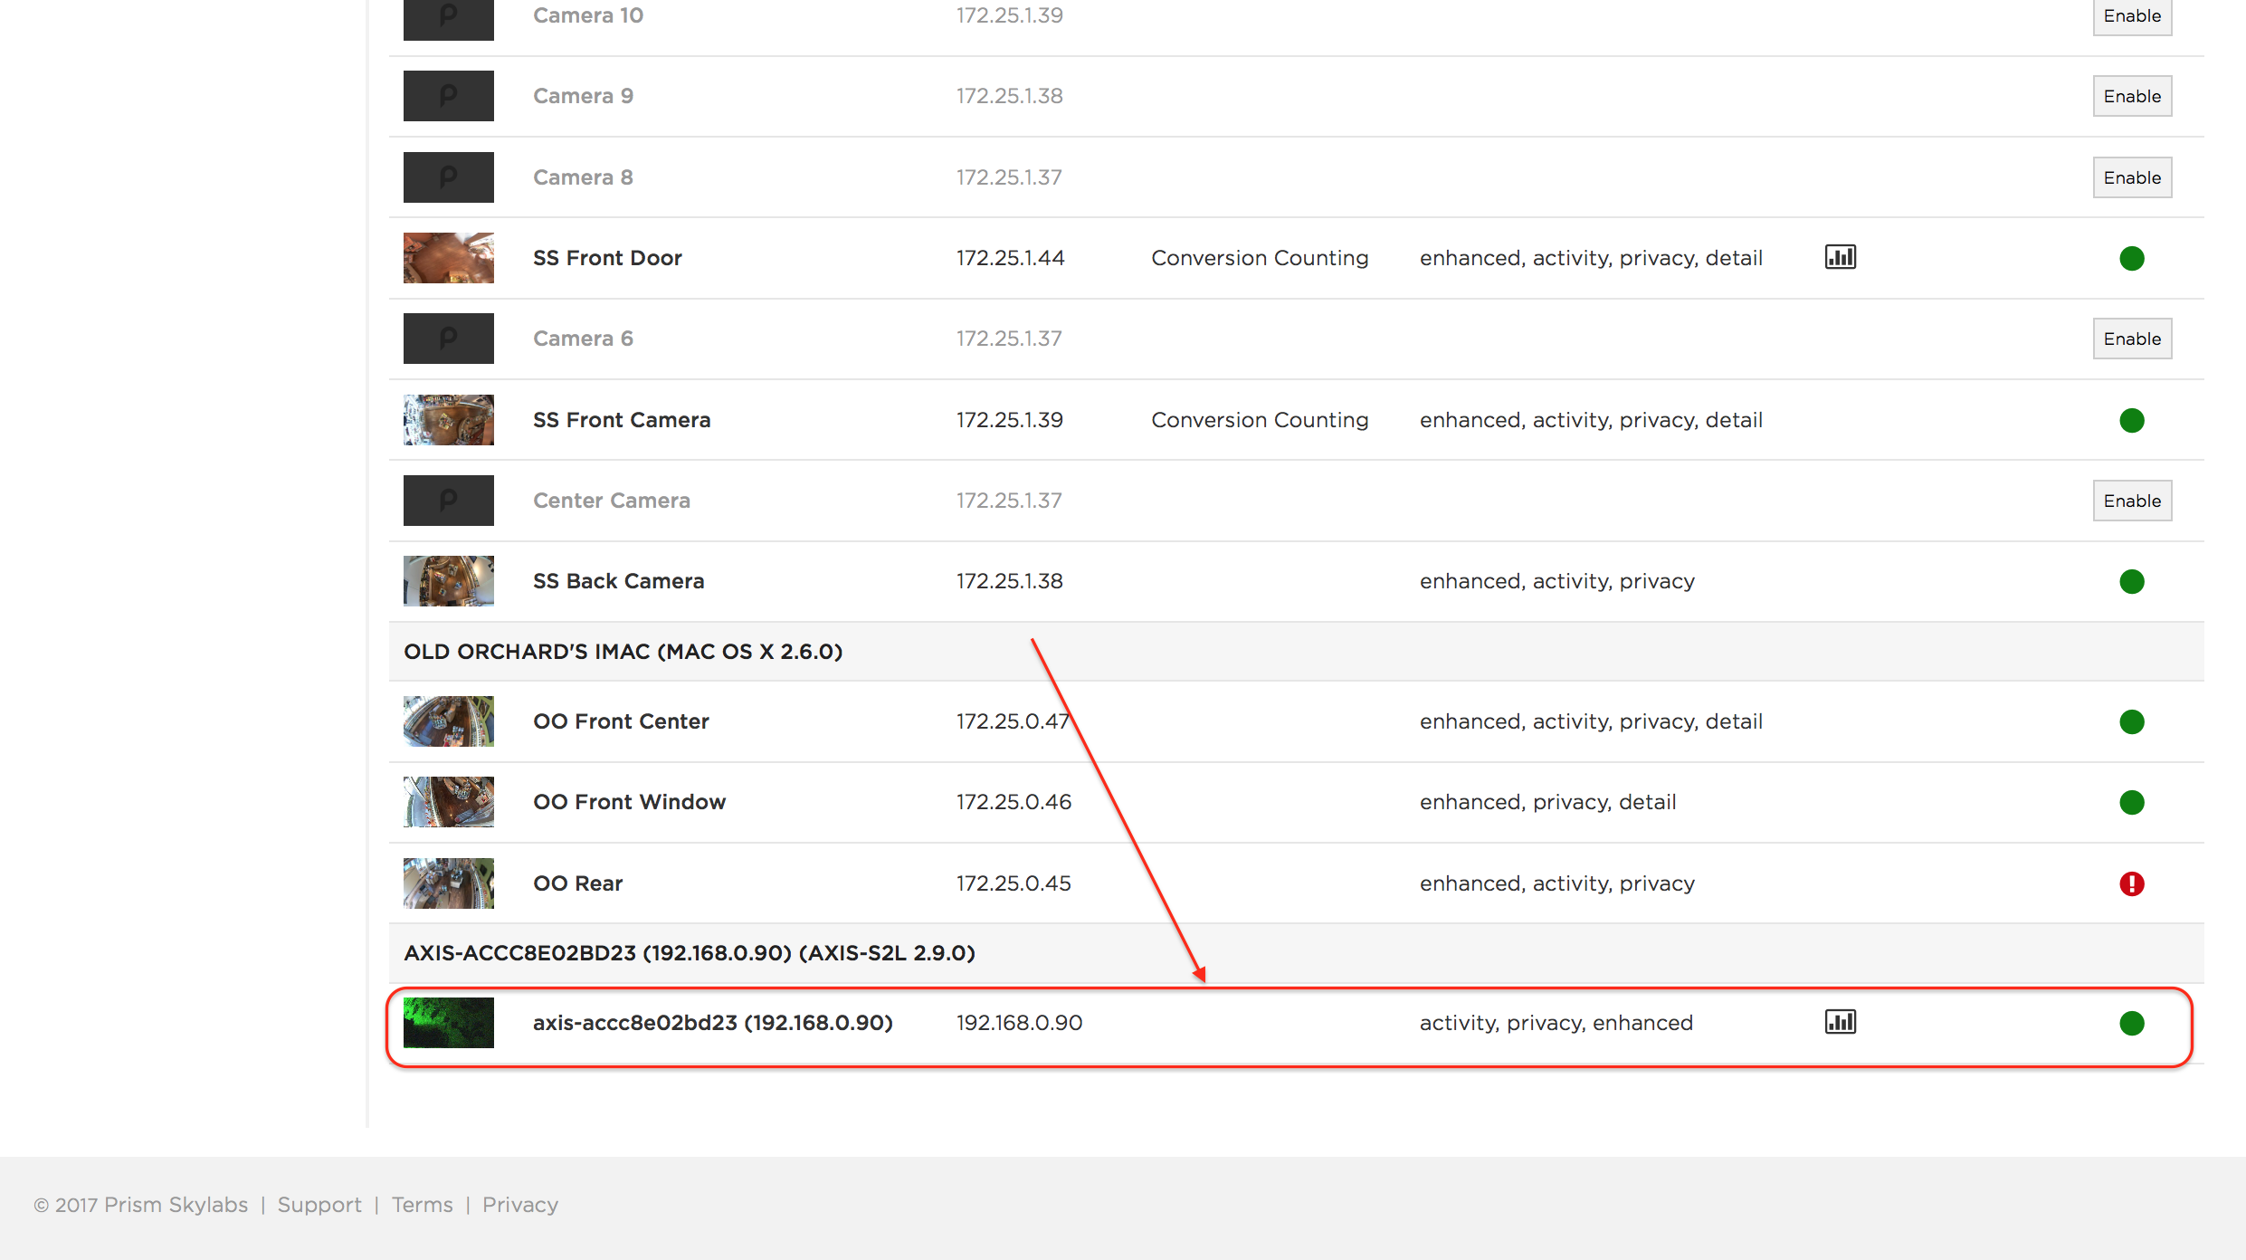Click the IP address 172.25.0.46
The image size is (2246, 1260).
[x=1014, y=802]
